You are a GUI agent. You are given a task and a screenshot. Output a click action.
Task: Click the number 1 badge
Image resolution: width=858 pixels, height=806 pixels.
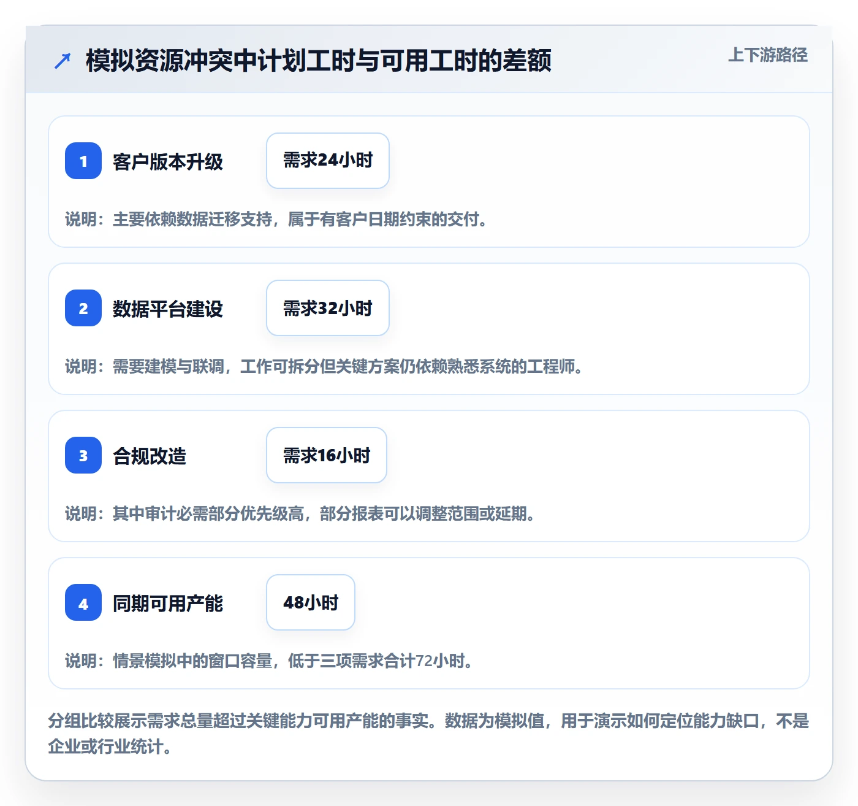pos(83,161)
